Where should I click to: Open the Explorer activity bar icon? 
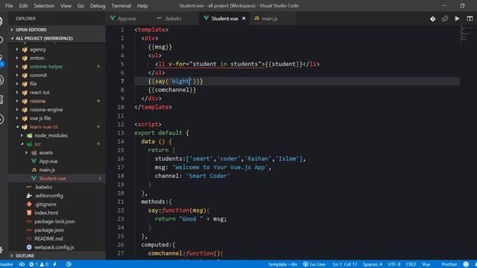[1, 22]
